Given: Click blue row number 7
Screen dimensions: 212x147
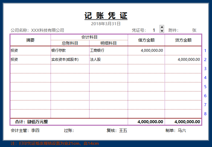Looking at the screenshot, I should 205,105.
